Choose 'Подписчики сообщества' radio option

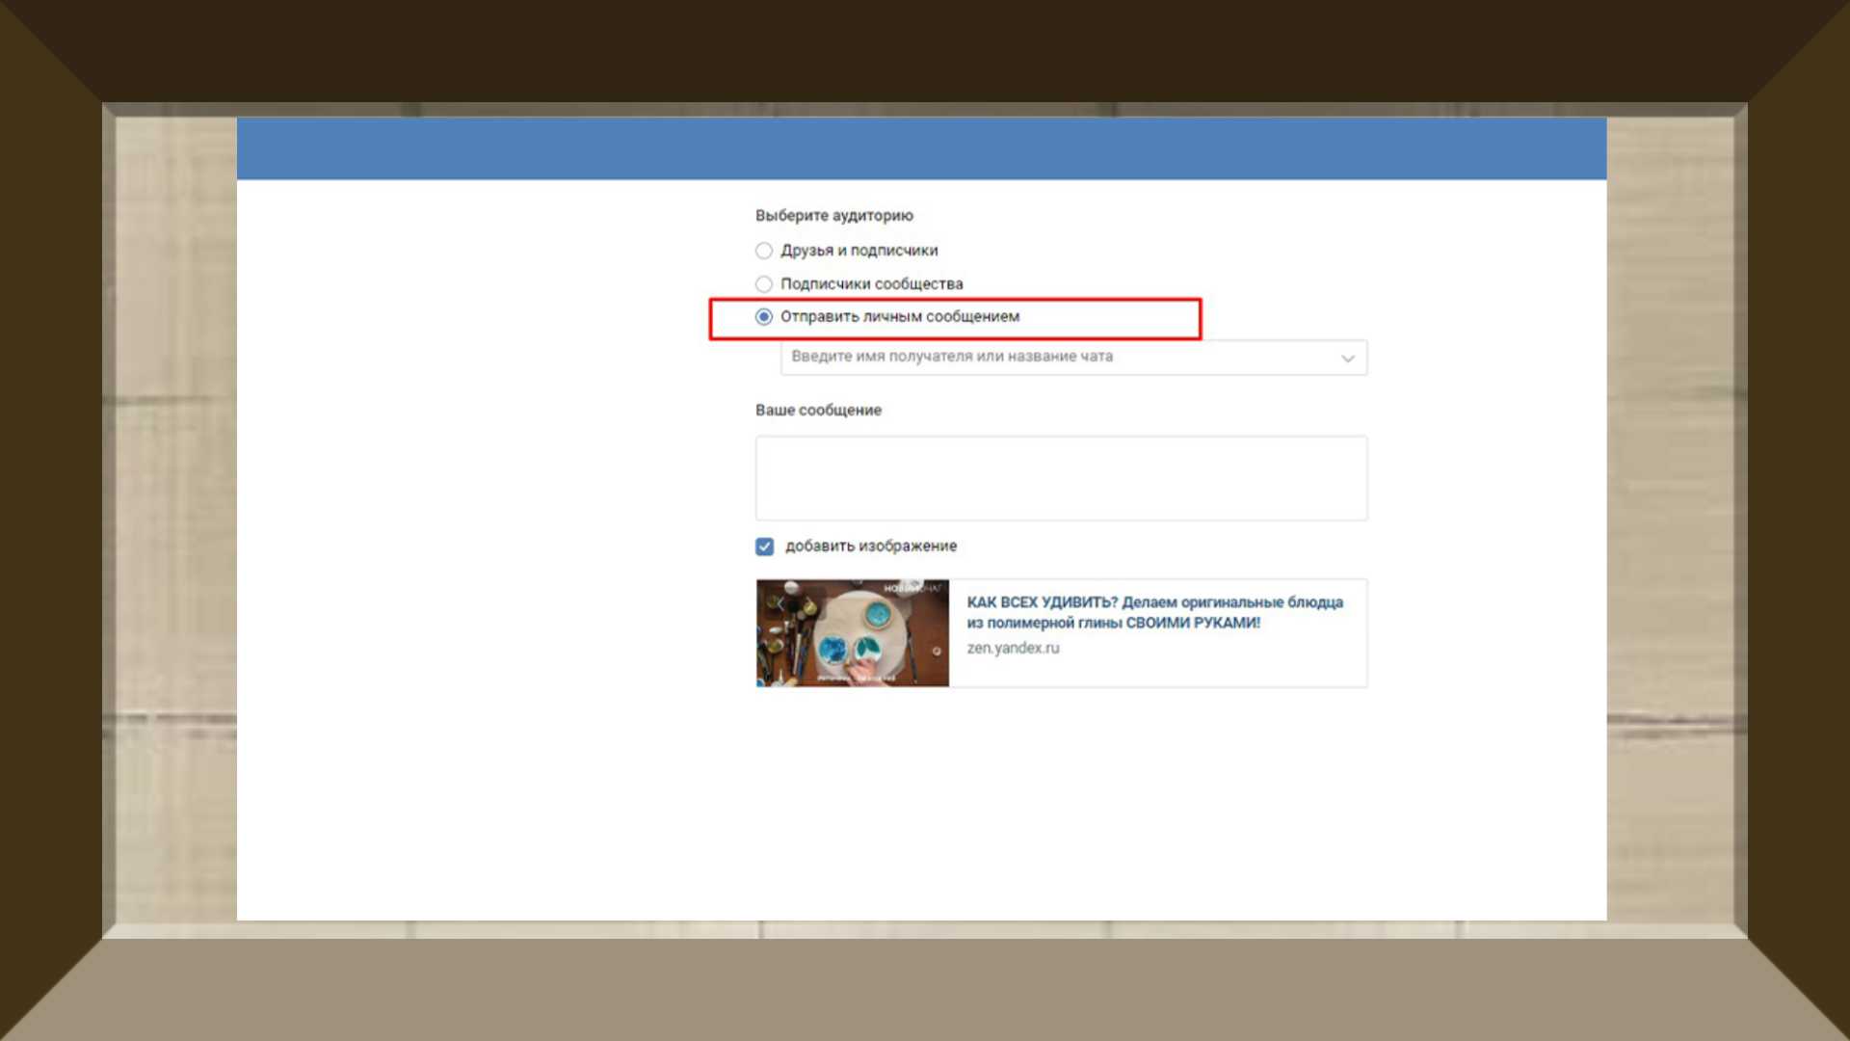click(x=764, y=284)
